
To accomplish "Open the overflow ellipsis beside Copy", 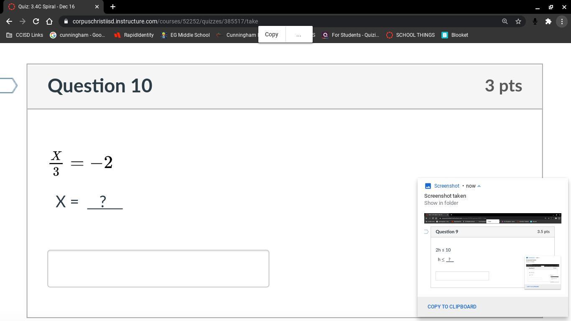I will 298,34.
